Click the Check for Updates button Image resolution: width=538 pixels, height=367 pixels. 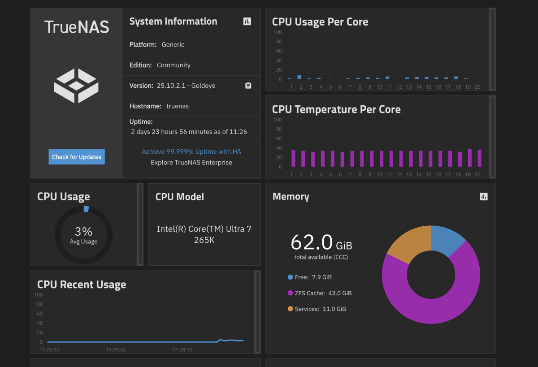tap(77, 157)
